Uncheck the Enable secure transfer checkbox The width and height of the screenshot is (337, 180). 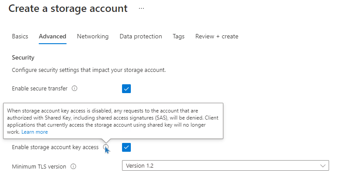(x=126, y=89)
